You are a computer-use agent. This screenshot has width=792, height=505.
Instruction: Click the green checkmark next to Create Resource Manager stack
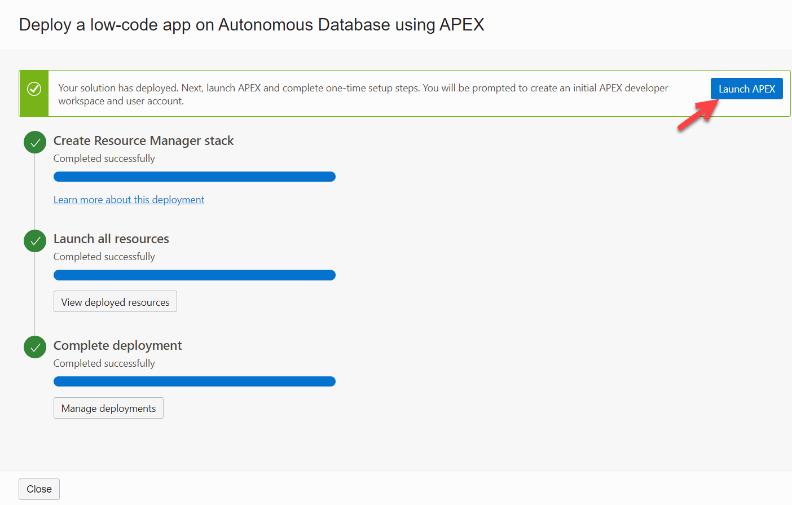point(35,142)
